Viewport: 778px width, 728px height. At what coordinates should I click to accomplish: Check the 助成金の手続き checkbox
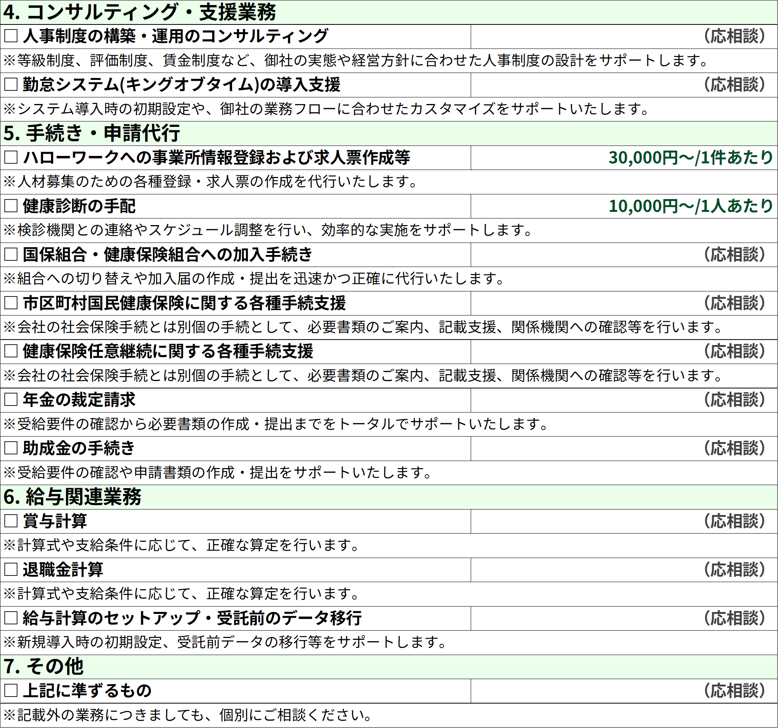click(11, 448)
